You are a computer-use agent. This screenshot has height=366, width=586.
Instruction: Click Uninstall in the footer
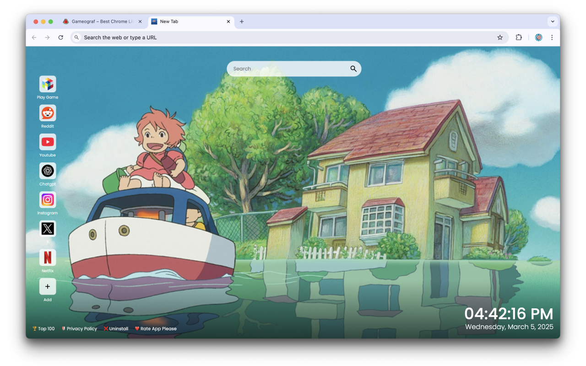[x=116, y=328]
